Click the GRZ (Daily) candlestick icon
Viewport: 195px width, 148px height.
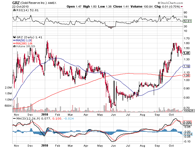14,37
